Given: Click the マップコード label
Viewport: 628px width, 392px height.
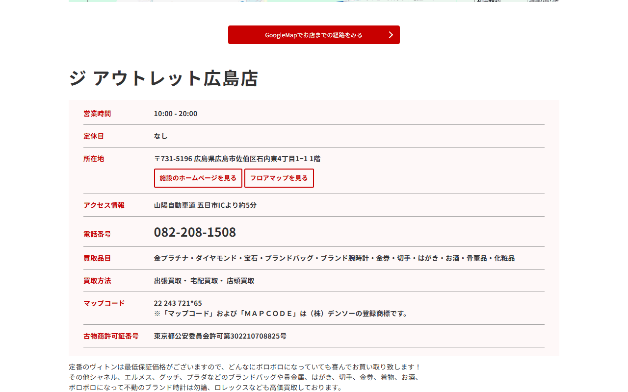Looking at the screenshot, I should pos(104,303).
